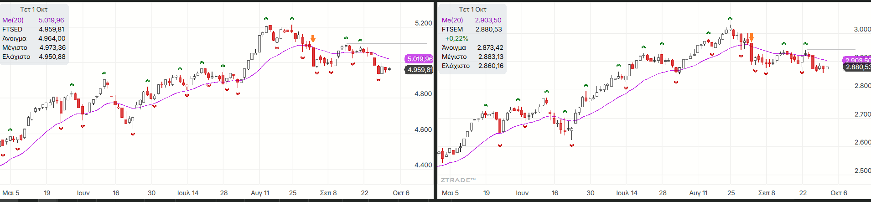Select the Me(20) indicator label in FTSED legend
Screen dimensions: 871x202
pyautogui.click(x=13, y=20)
